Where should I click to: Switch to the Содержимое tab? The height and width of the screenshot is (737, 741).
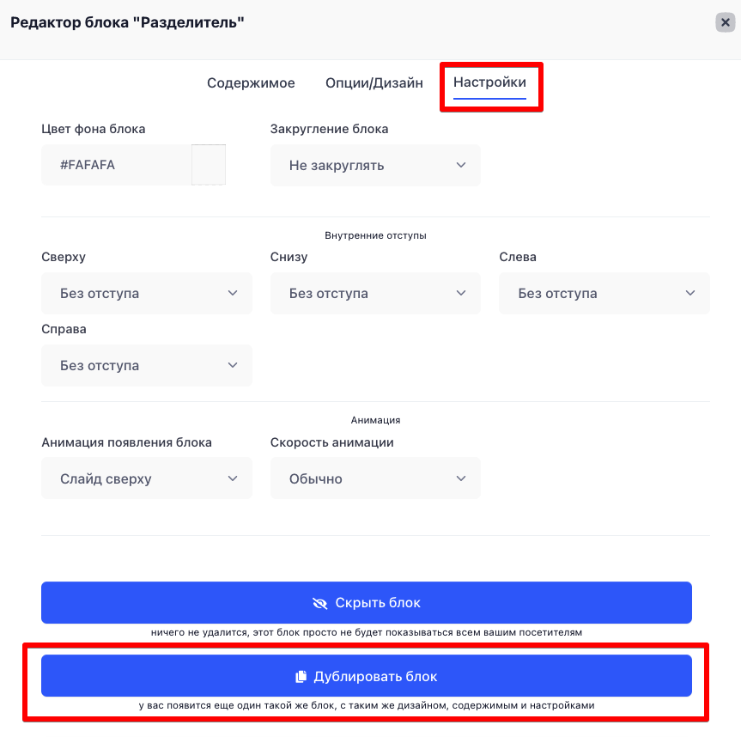[251, 82]
